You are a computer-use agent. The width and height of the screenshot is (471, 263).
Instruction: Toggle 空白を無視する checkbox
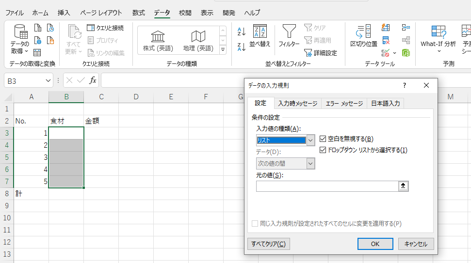click(x=323, y=139)
